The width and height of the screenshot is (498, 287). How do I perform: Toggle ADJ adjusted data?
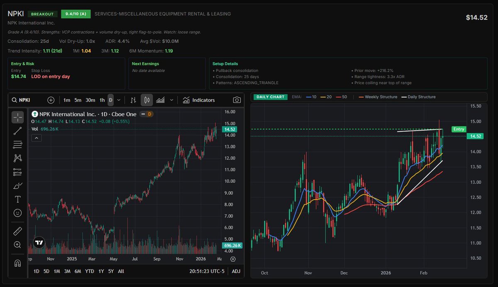coord(236,271)
